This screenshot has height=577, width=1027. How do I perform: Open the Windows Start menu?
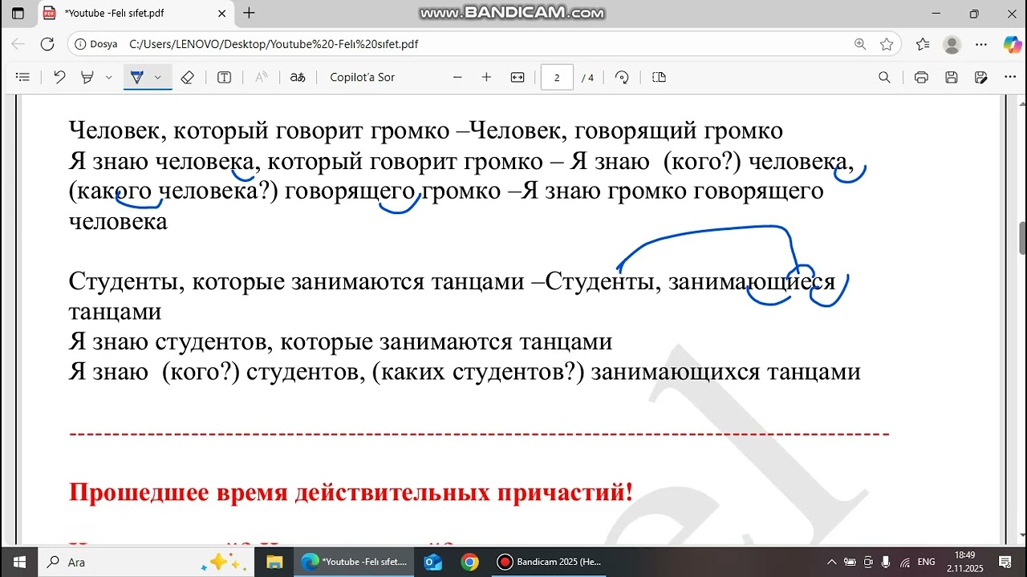pos(18,562)
